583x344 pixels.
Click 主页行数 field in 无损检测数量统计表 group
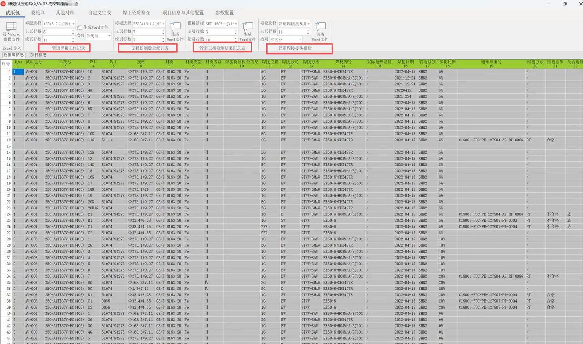click(x=149, y=32)
